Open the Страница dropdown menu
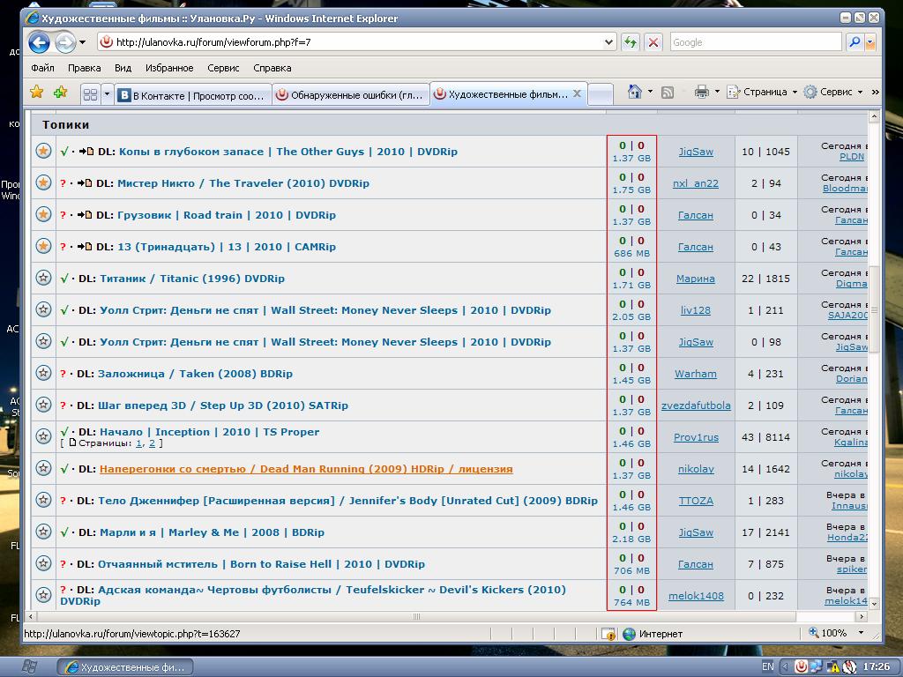 tap(762, 92)
